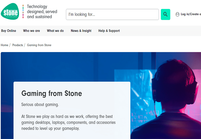Click the green search magnifier button
201x139 pixels.
click(x=165, y=14)
